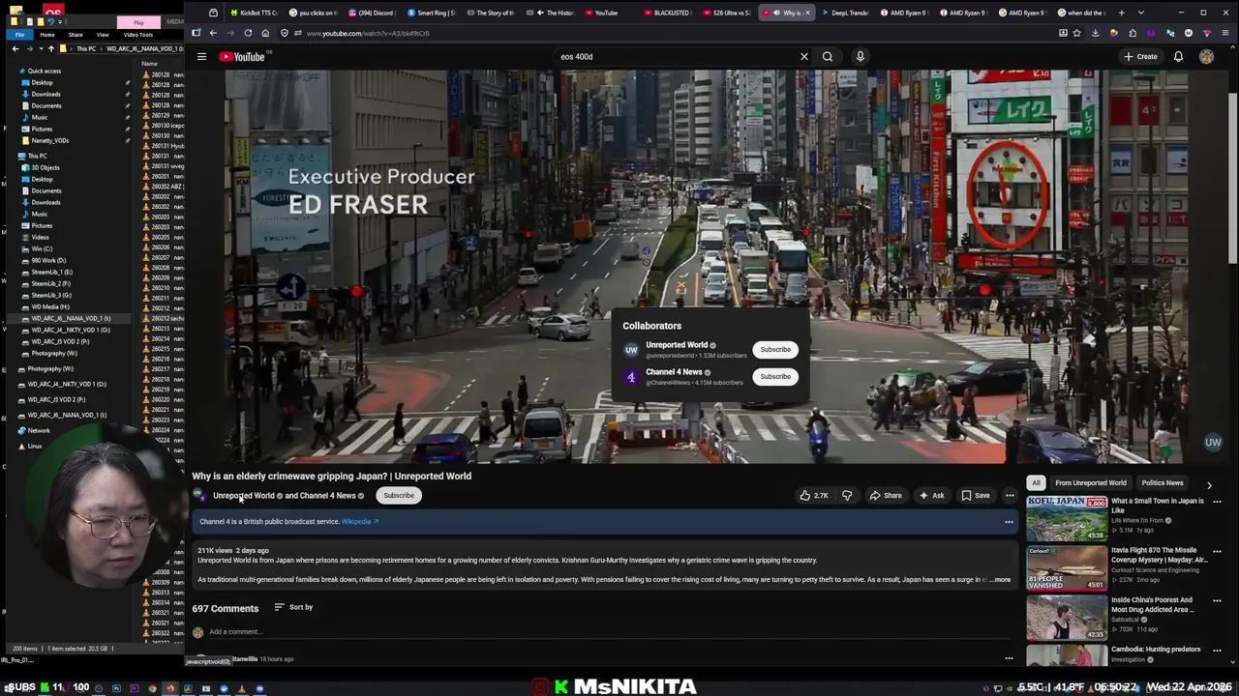
Task: Subscribe using the button below the video title
Action: point(398,496)
